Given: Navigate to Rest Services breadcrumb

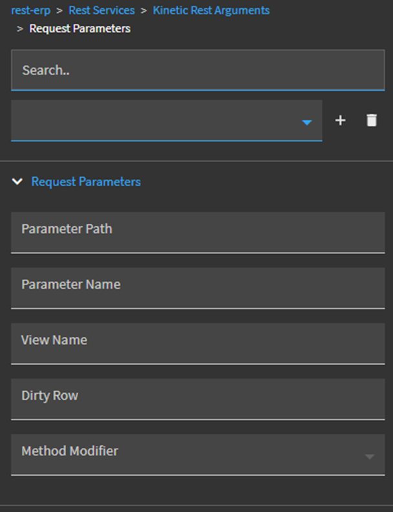Looking at the screenshot, I should [101, 10].
